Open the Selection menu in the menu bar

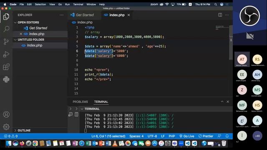tap(40, 5)
